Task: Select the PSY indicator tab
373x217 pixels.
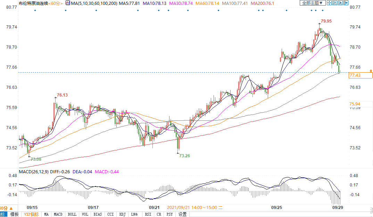Action: 169,214
